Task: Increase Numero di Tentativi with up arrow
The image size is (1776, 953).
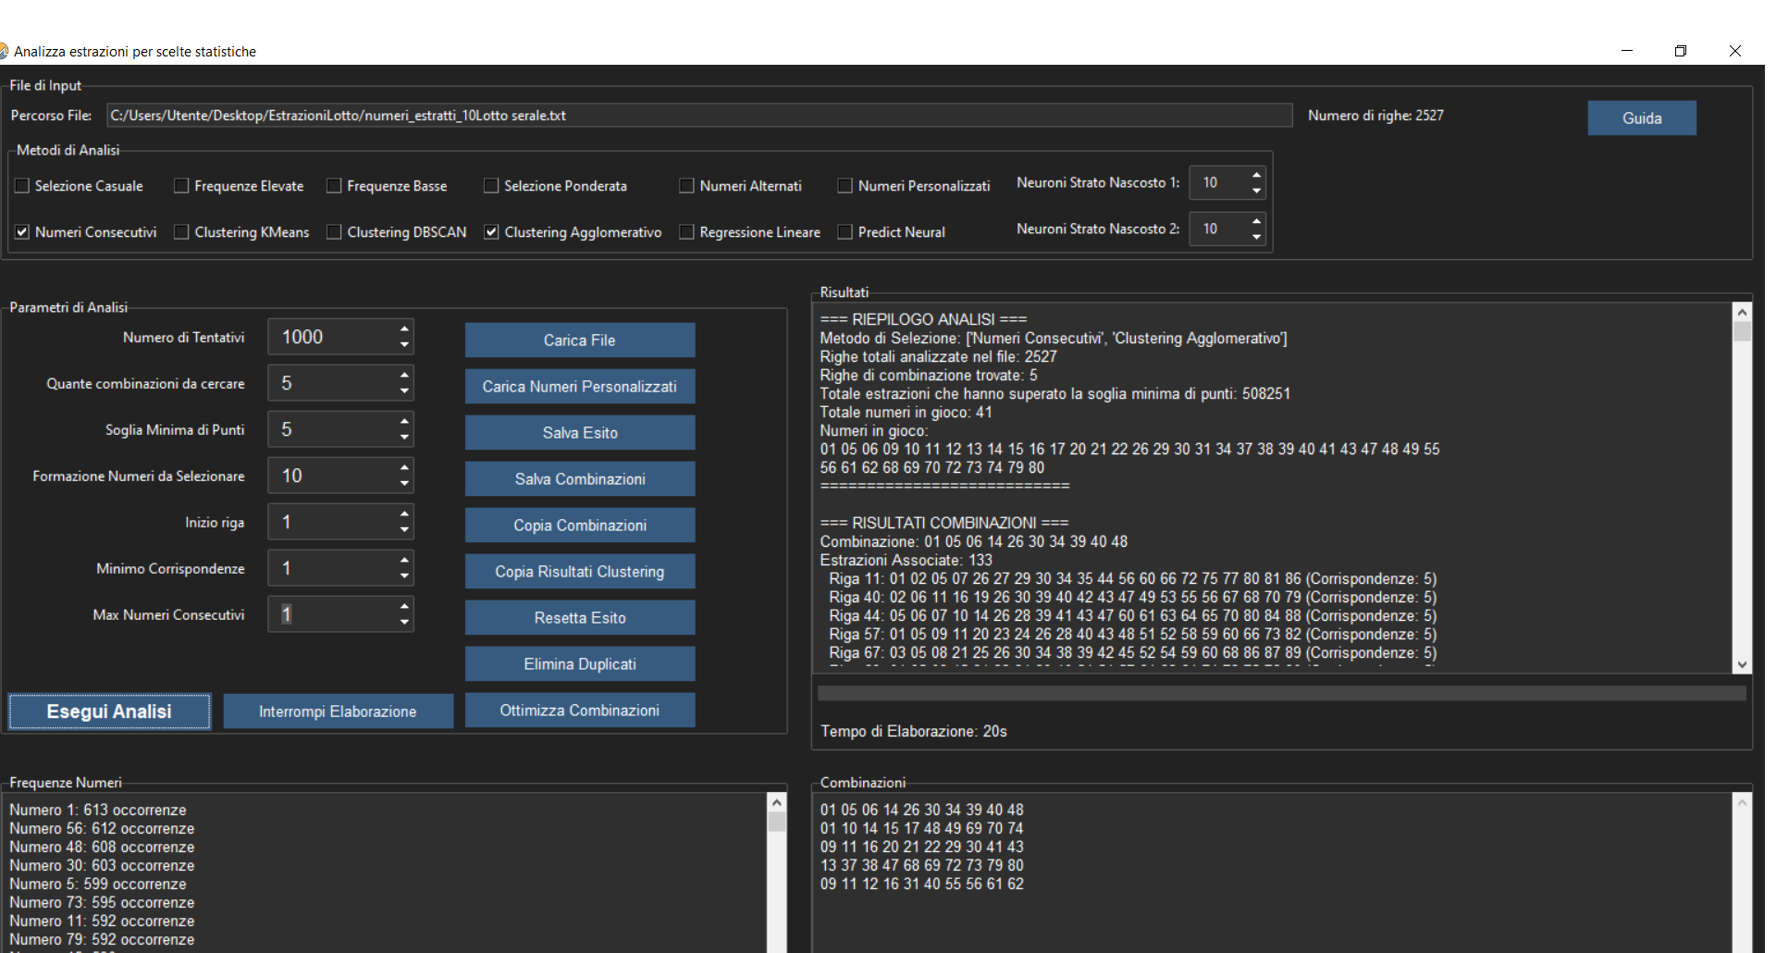Action: click(404, 329)
